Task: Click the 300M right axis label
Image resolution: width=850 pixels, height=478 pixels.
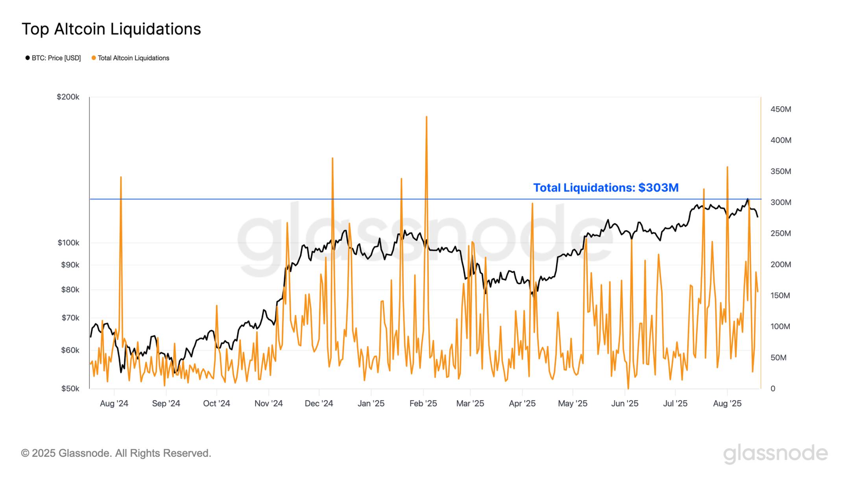Action: point(781,202)
